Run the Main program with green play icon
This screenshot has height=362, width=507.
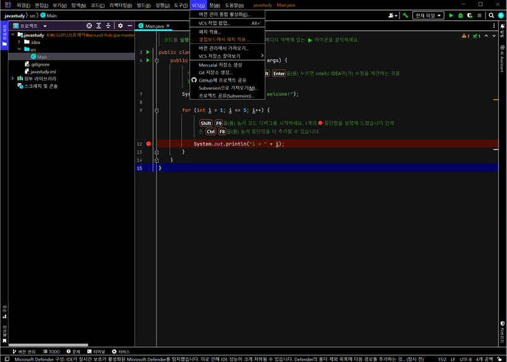click(451, 15)
